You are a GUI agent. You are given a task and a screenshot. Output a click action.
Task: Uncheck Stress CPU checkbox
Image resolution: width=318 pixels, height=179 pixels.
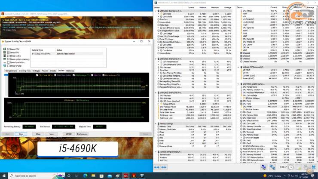9,49
